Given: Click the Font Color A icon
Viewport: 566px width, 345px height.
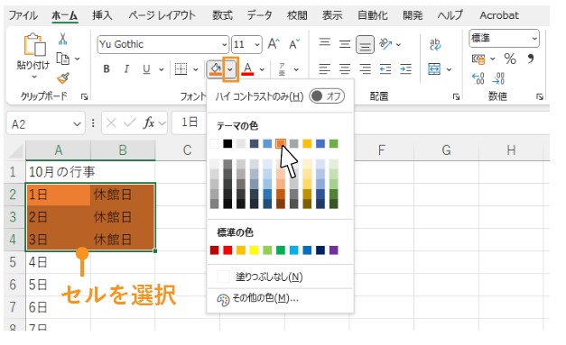Looking at the screenshot, I should coord(247,68).
